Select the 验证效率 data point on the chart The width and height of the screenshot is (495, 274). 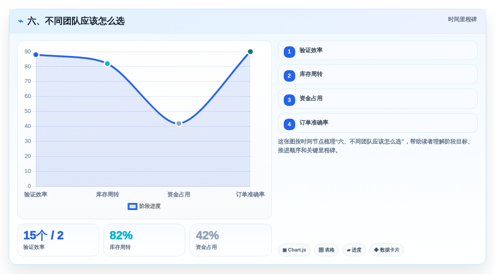[x=36, y=55]
